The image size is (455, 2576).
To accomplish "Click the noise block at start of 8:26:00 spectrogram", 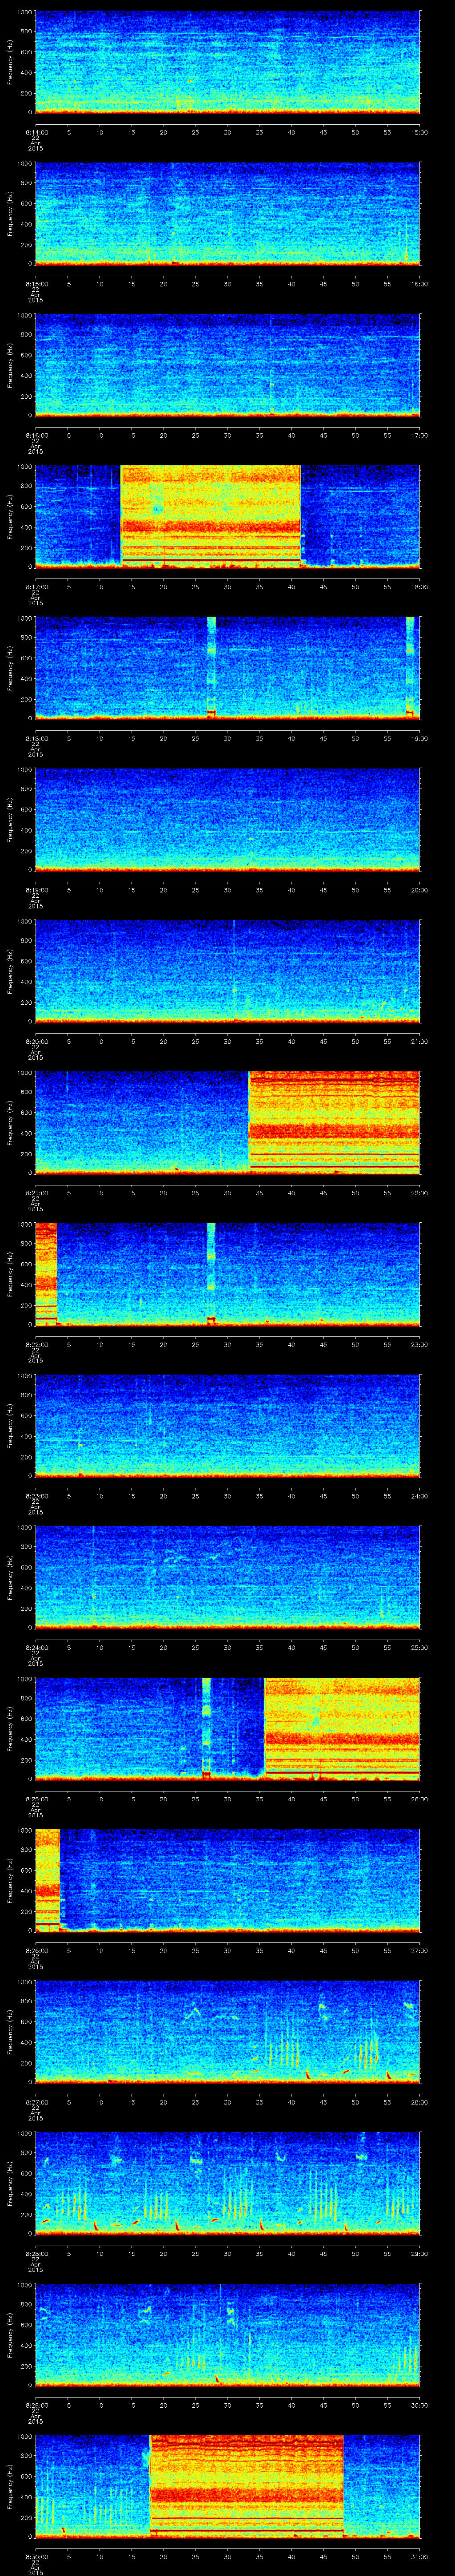I will coord(47,1879).
